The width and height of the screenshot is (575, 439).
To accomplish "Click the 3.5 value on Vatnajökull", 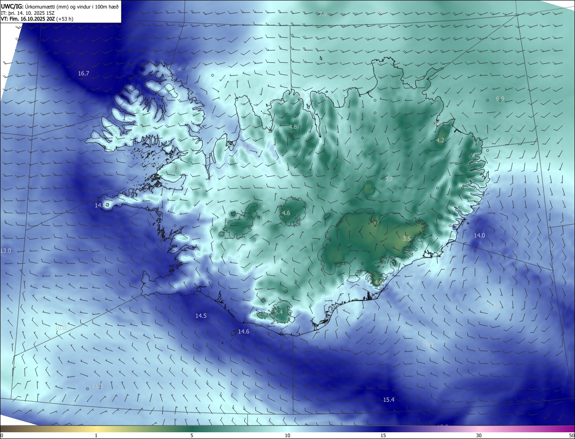I will pos(407,239).
